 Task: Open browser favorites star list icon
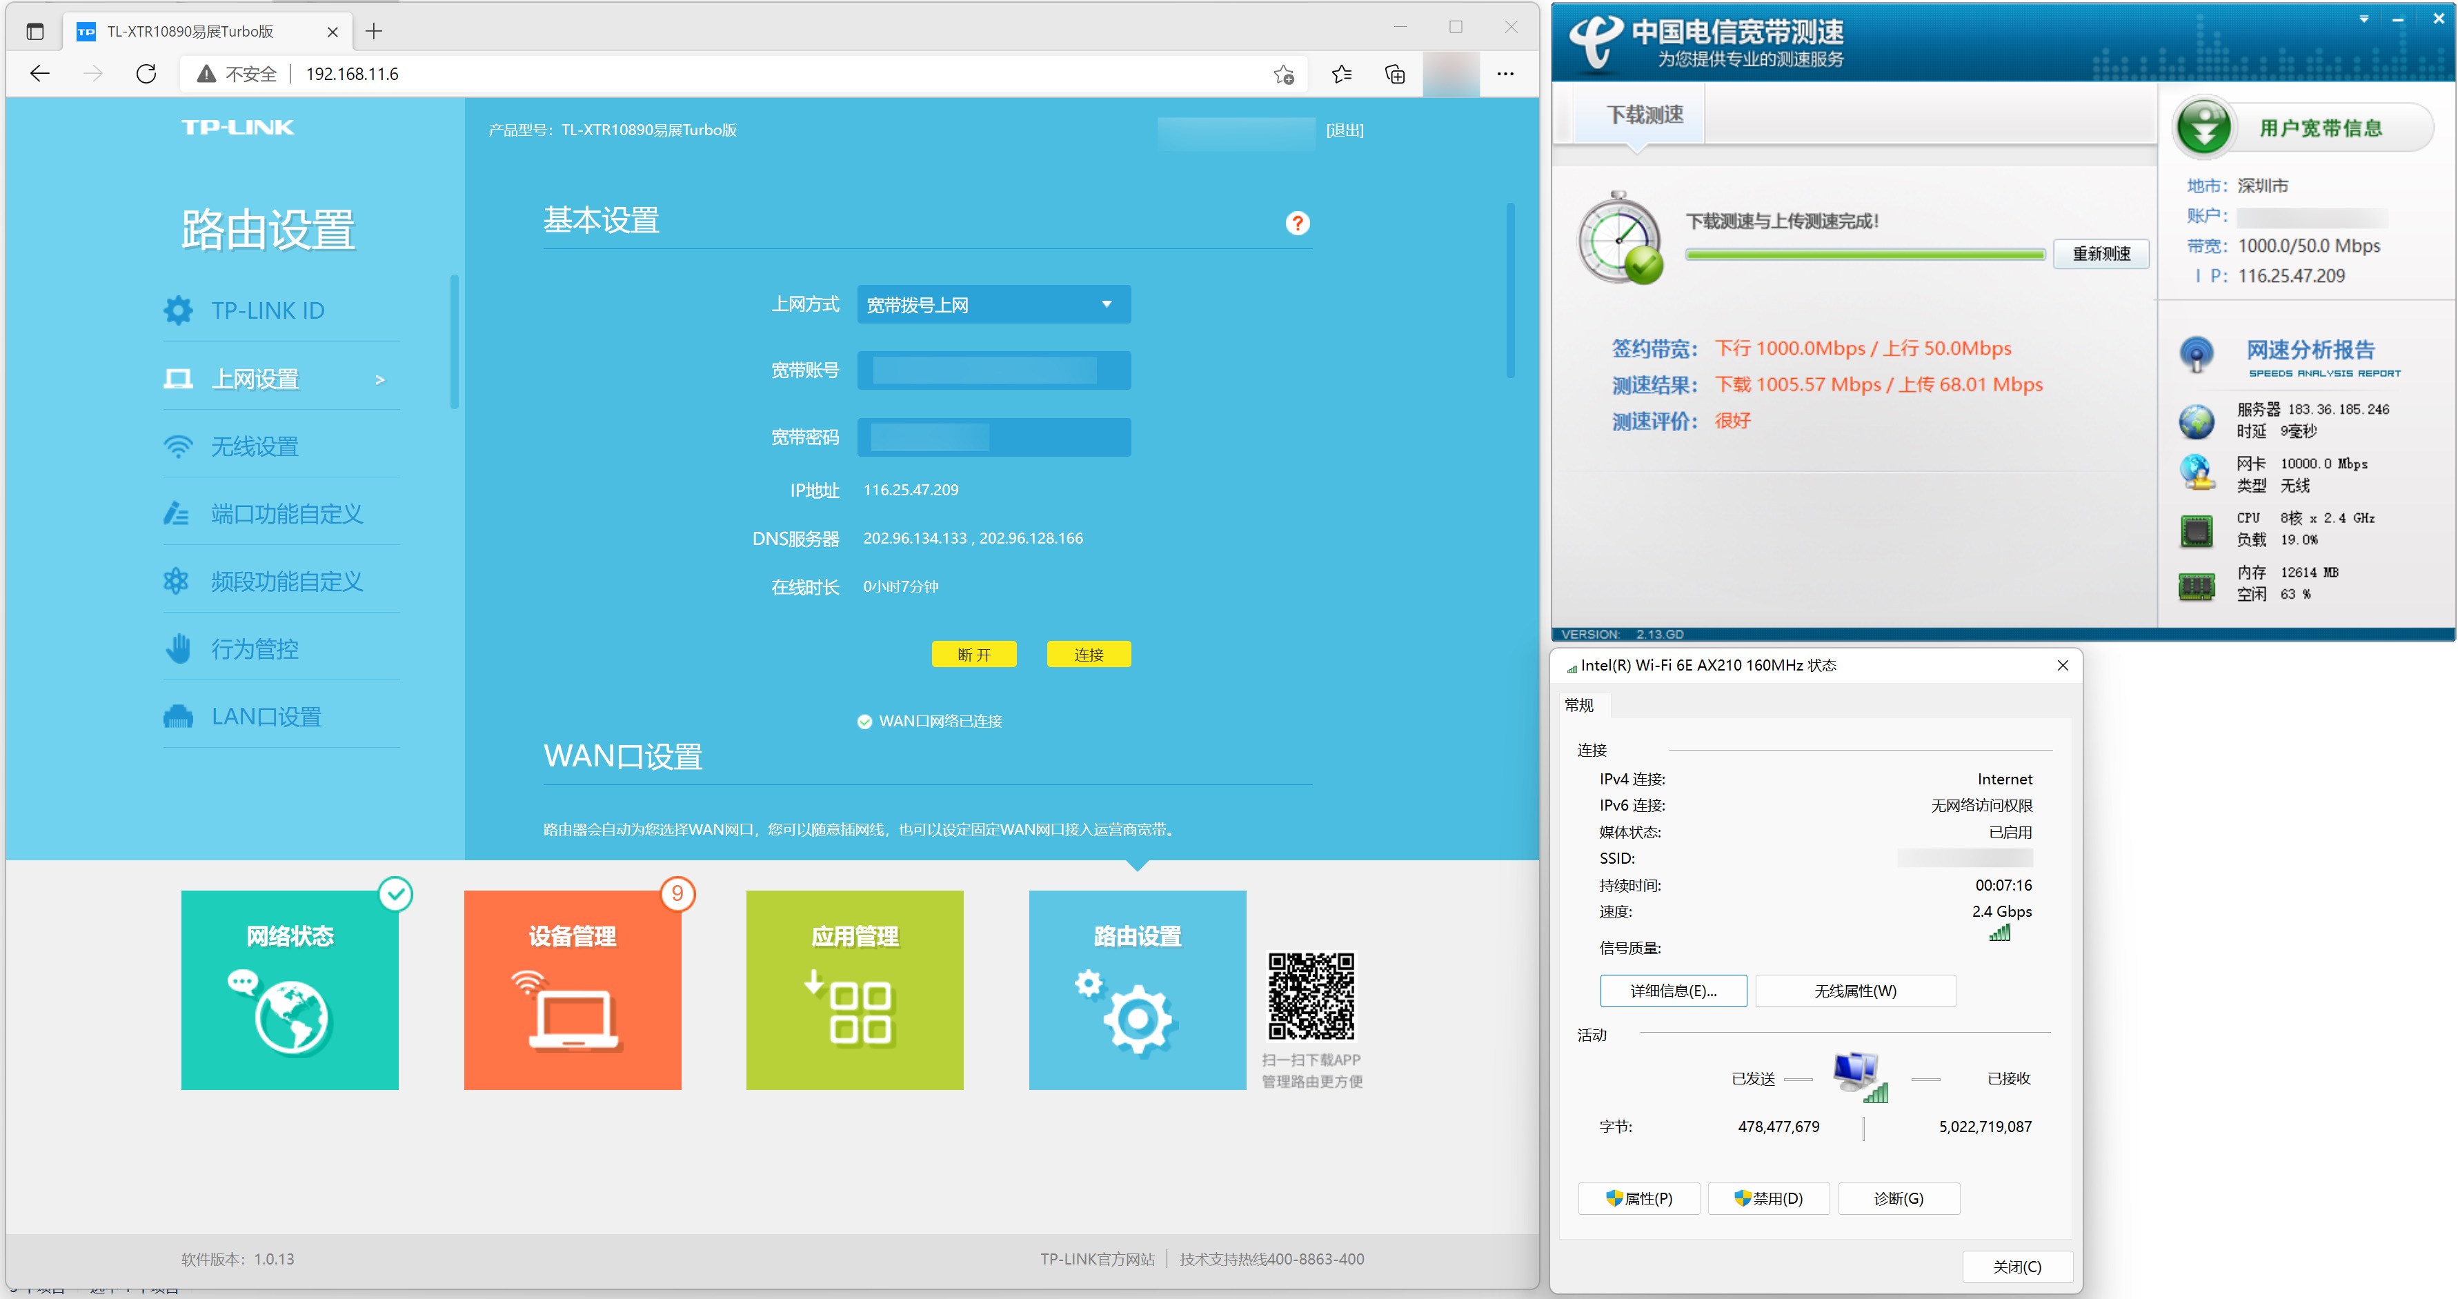1342,74
